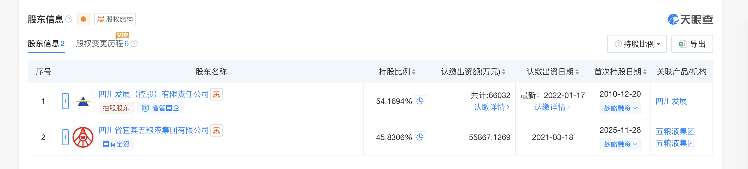Open 四川发展（控股）有限责任公司 company link
Viewport: 748px width, 169px height.
point(154,94)
